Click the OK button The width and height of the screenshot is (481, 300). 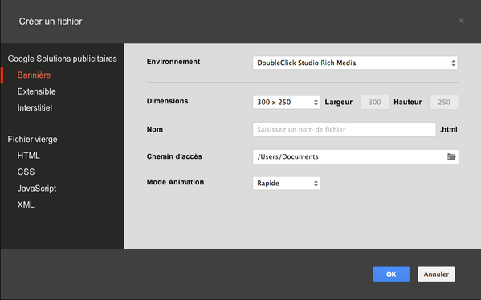pos(391,274)
